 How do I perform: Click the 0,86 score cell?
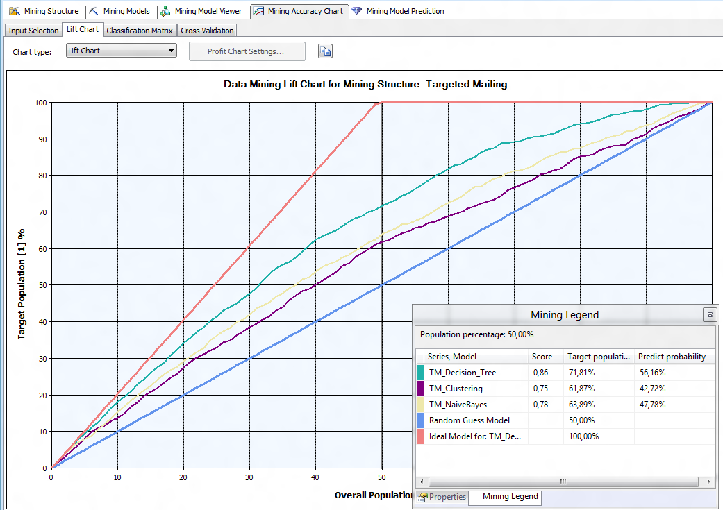point(540,372)
